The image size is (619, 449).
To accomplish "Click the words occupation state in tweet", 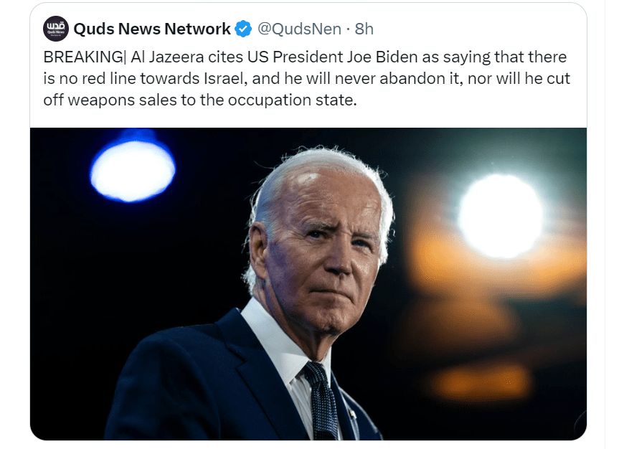I will point(292,100).
